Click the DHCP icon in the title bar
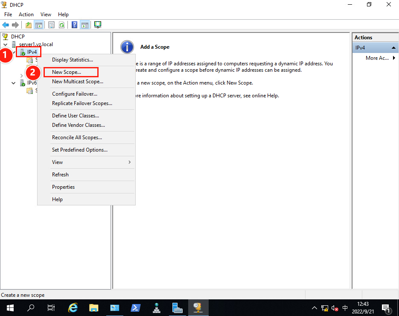This screenshot has height=316, width=399. coord(4,5)
